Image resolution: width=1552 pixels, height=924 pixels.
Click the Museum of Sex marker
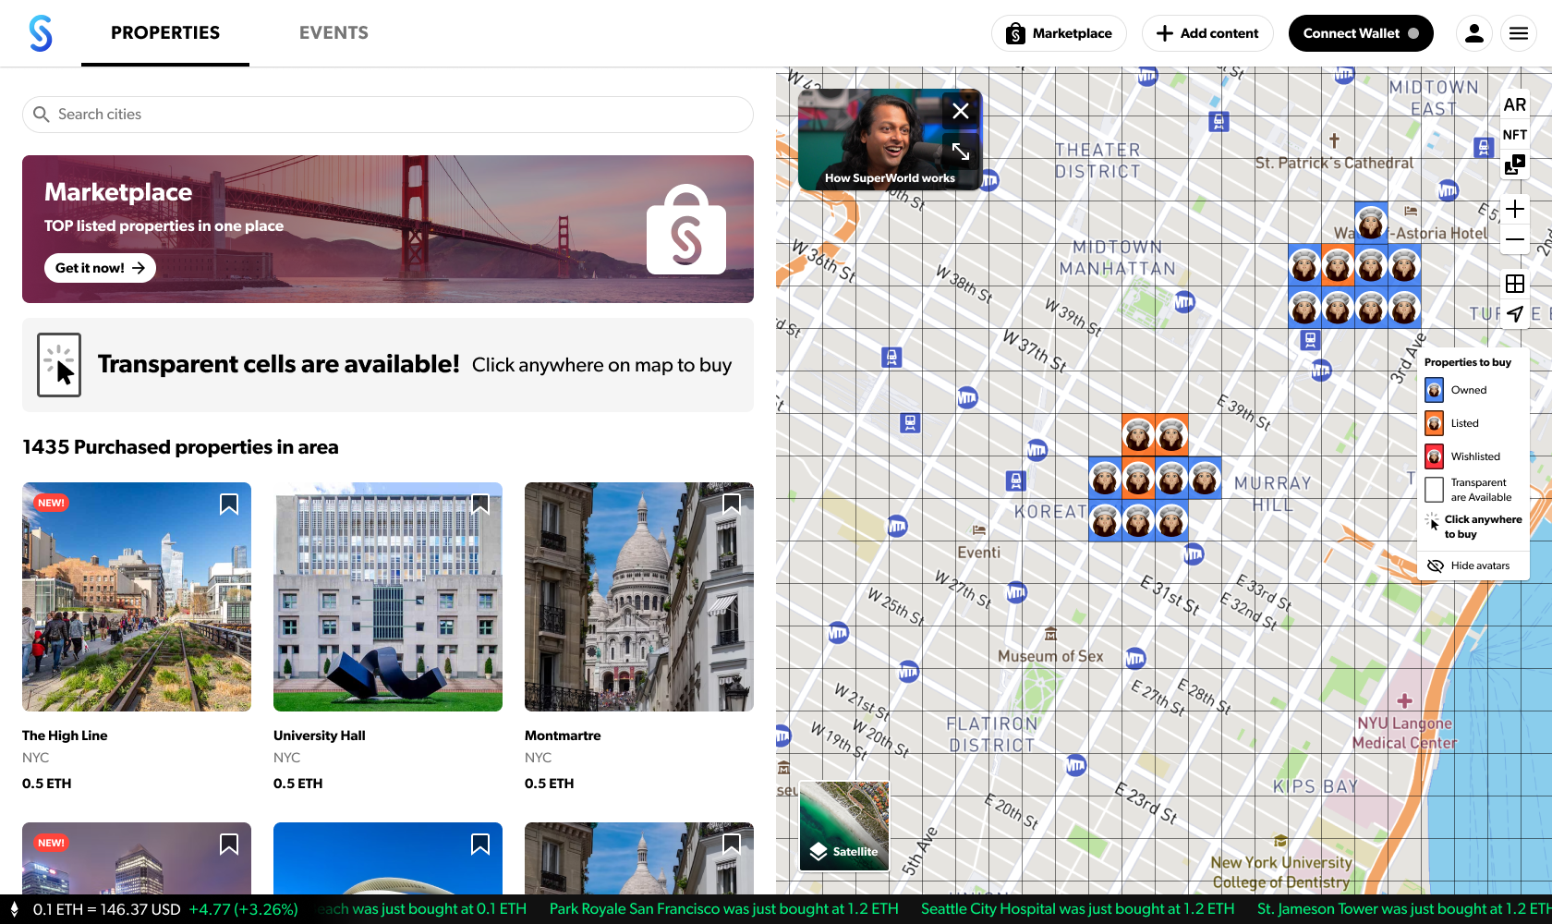pyautogui.click(x=1050, y=634)
